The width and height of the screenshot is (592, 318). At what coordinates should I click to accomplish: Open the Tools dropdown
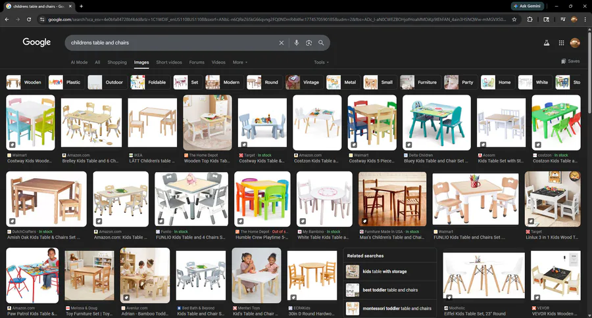coord(321,62)
